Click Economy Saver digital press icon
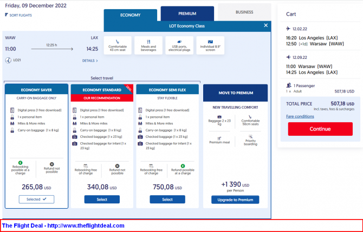The width and height of the screenshot is (363, 232). tap(12, 110)
